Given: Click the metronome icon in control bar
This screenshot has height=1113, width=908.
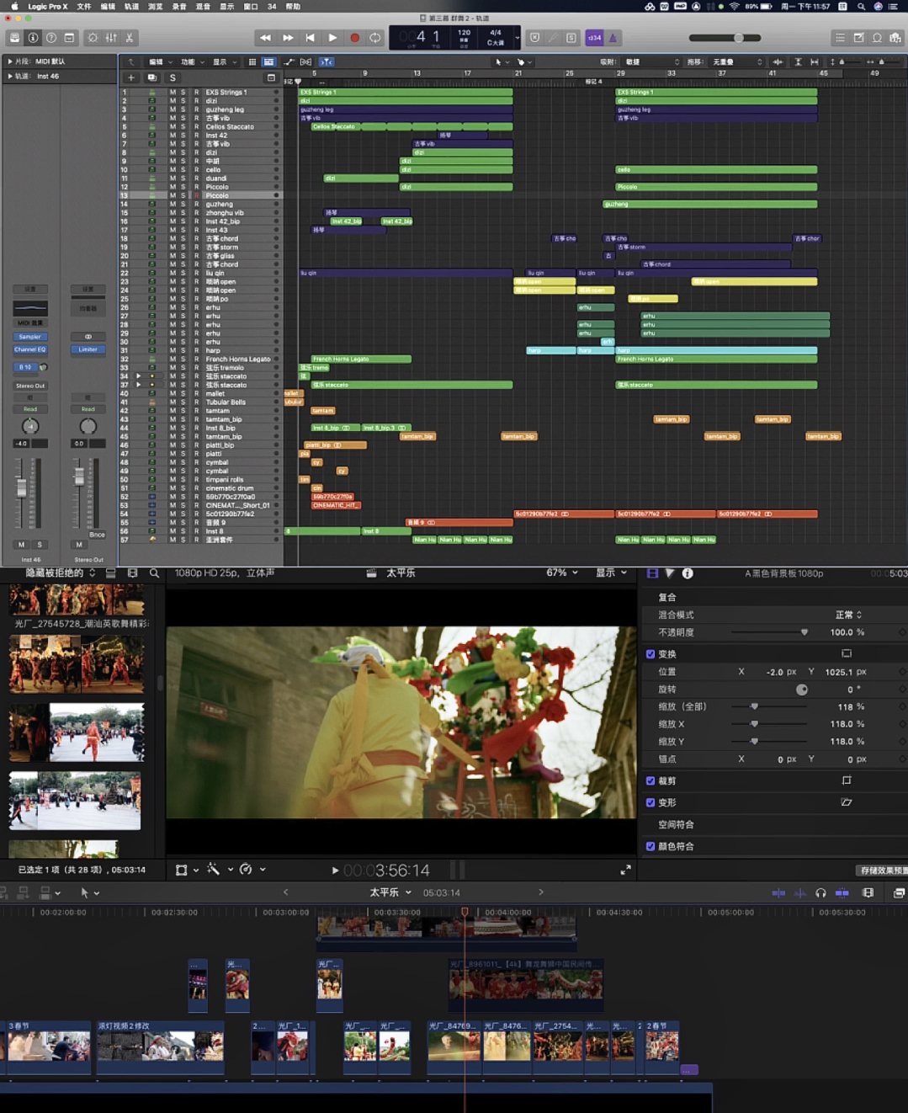Looking at the screenshot, I should (x=613, y=38).
